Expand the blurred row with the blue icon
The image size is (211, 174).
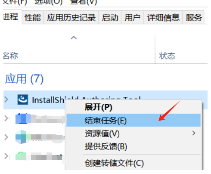click(x=6, y=118)
